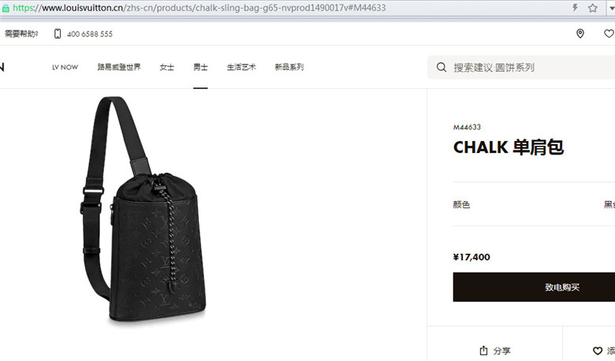This screenshot has height=361, width=615.
Task: Open the 新品系列 menu
Action: [289, 67]
